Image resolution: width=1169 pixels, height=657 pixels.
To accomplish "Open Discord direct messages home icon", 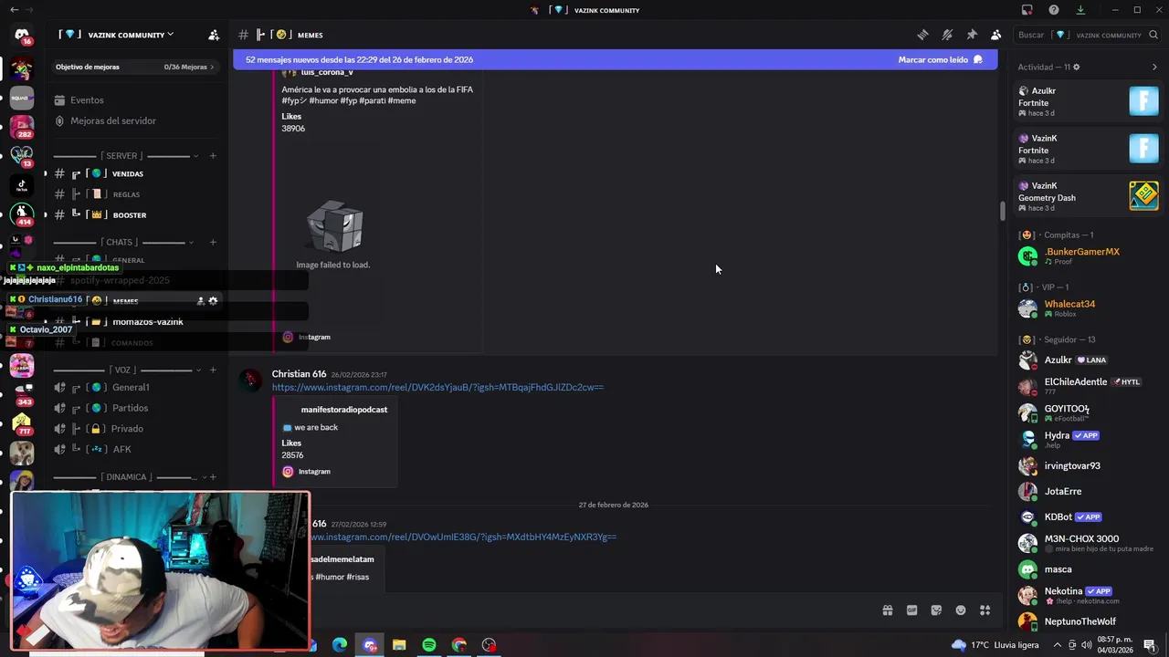I will tap(22, 36).
